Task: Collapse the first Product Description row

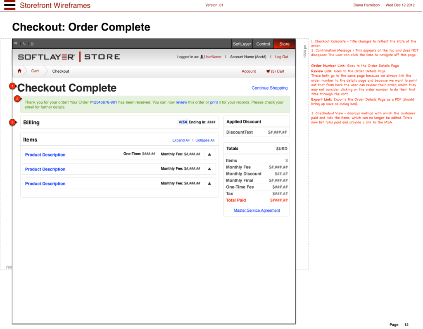Action: pos(209,154)
